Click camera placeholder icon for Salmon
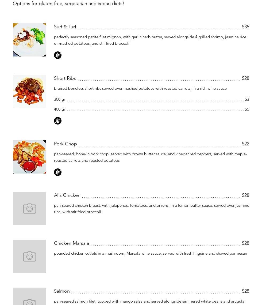 point(29,301)
